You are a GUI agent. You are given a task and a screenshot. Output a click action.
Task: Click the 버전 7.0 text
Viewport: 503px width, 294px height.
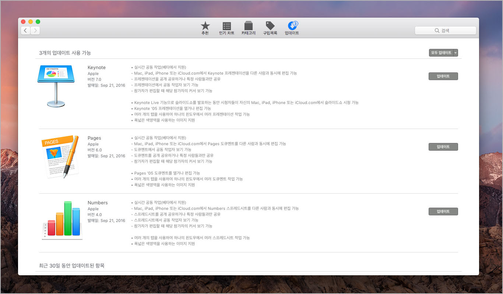click(95, 79)
